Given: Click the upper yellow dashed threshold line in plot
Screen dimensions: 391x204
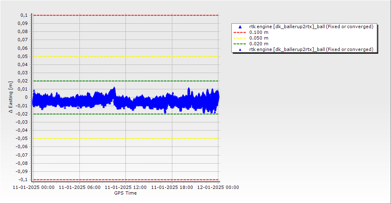Looking at the screenshot, I should (126, 56).
